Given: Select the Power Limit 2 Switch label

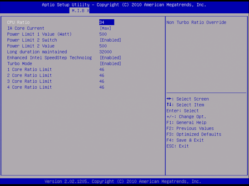Looking at the screenshot, I should pos(32,40).
